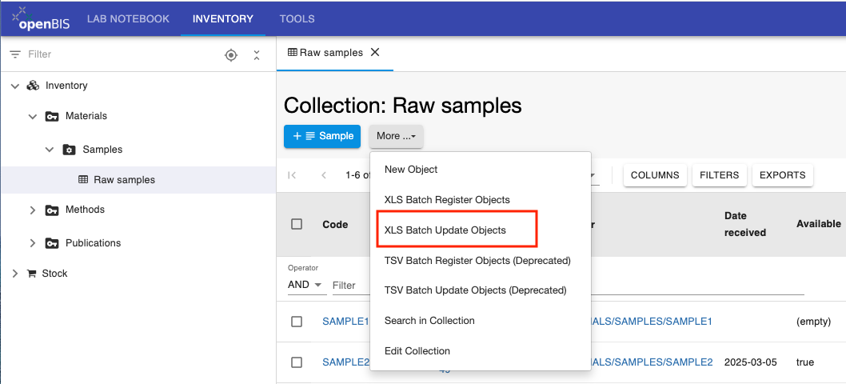Sort by Available column header

pyautogui.click(x=819, y=223)
